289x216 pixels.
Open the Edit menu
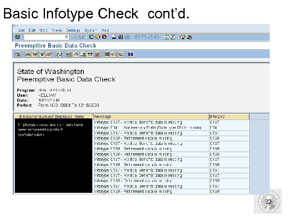coord(32,30)
